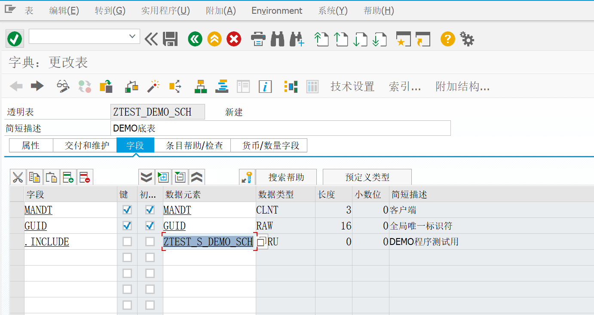
Task: Select the row selector for MANDT
Action: [x=17, y=210]
